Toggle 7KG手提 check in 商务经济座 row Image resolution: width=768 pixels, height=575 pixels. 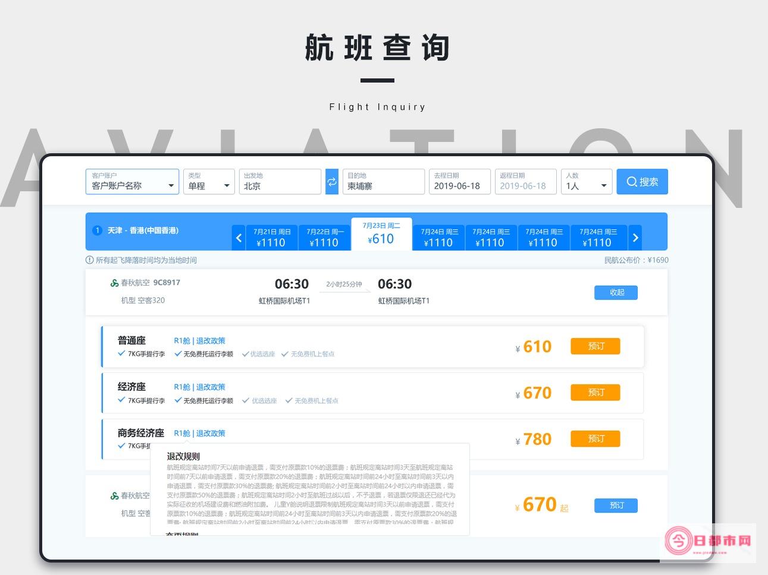tap(121, 446)
